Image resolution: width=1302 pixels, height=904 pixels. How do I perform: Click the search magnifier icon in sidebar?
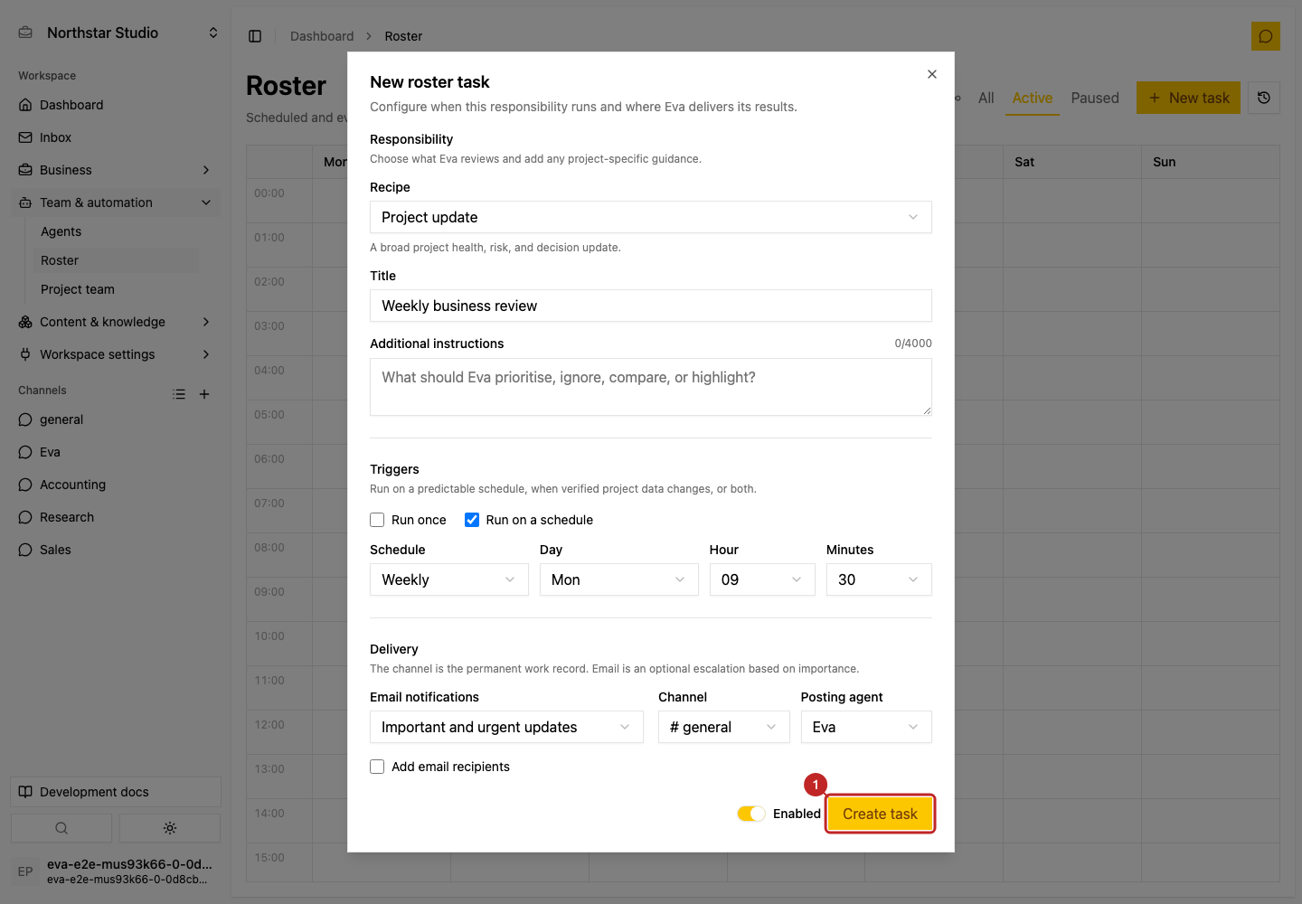[61, 828]
